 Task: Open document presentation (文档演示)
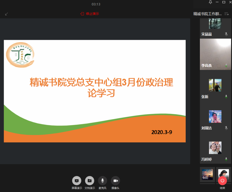coord(90,181)
